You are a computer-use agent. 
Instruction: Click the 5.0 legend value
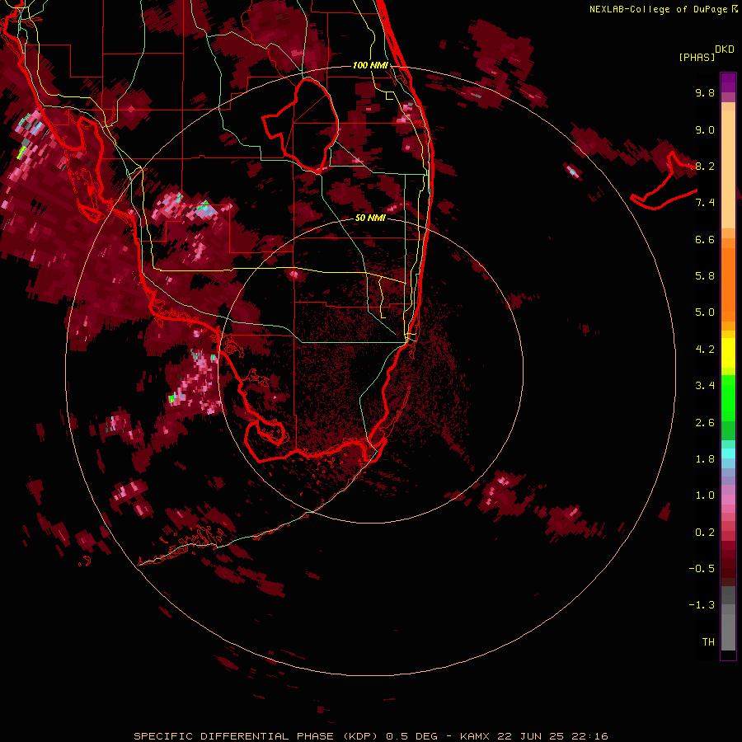click(705, 312)
